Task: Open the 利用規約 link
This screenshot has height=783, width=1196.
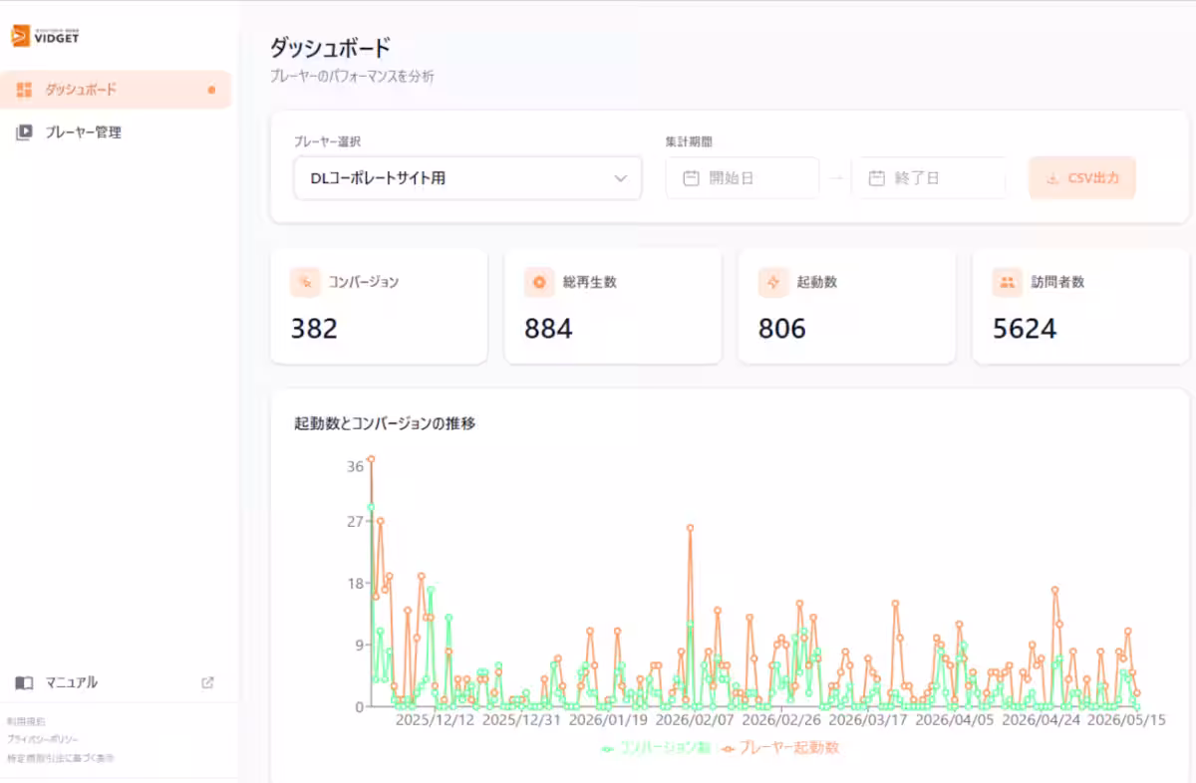Action: [x=26, y=720]
